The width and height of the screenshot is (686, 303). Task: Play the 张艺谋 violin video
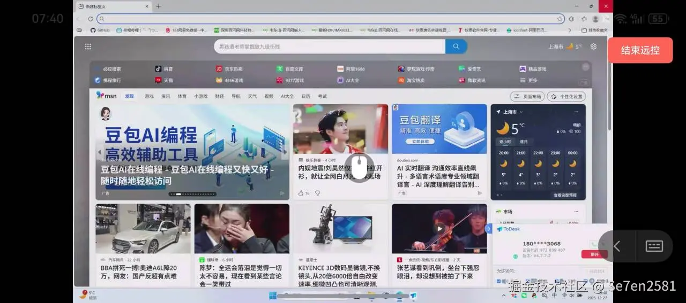pyautogui.click(x=439, y=229)
